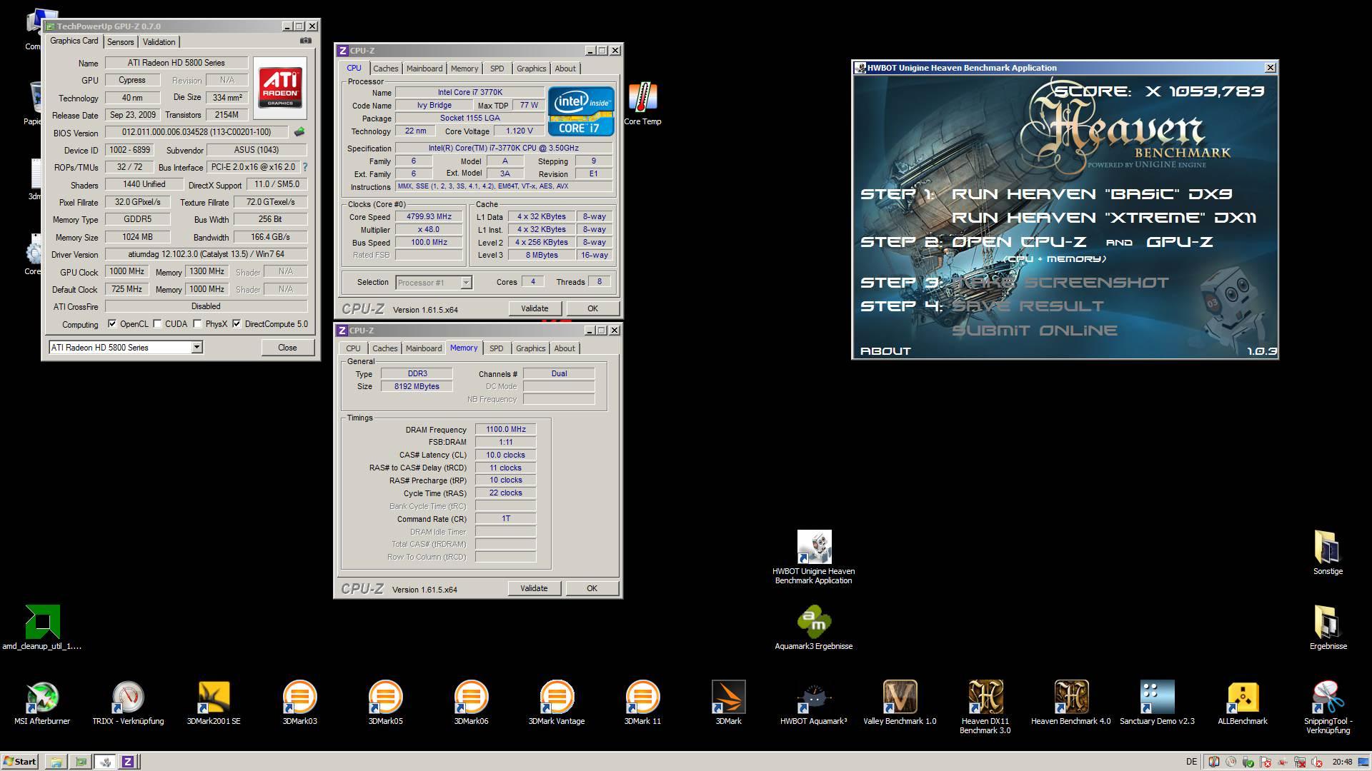Viewport: 1372px width, 771px height.
Task: Open Mainboard tab in upper CPU-Z
Action: [424, 69]
